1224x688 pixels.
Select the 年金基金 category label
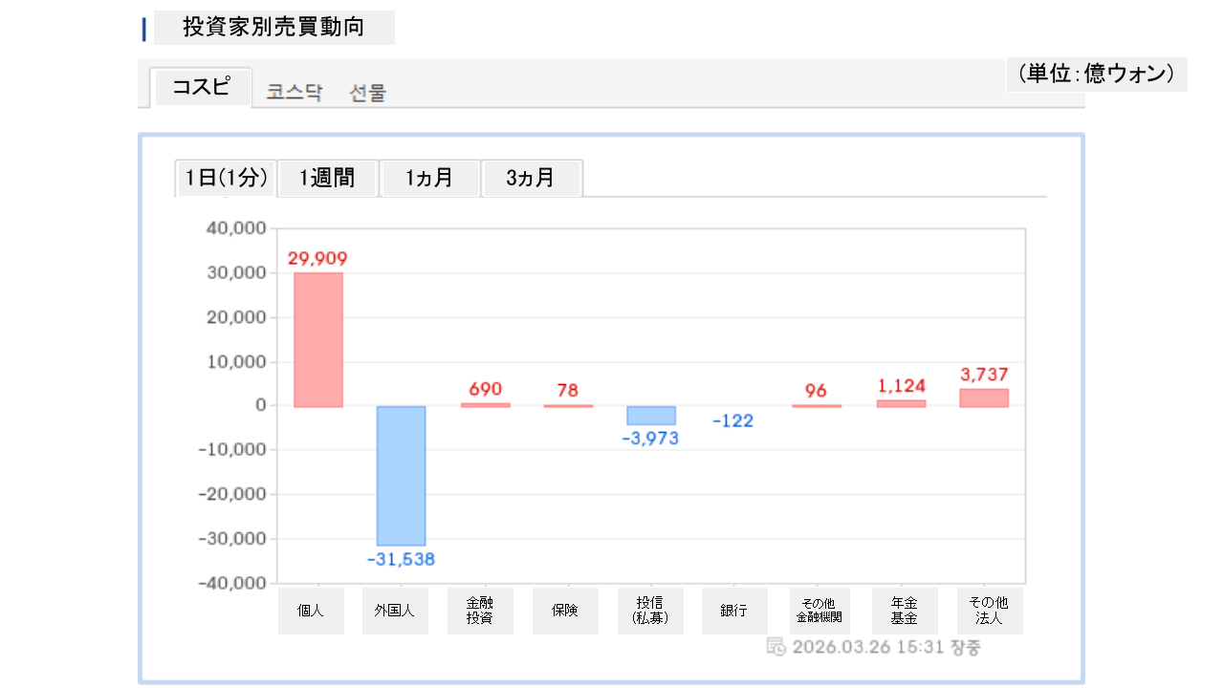[x=904, y=611]
